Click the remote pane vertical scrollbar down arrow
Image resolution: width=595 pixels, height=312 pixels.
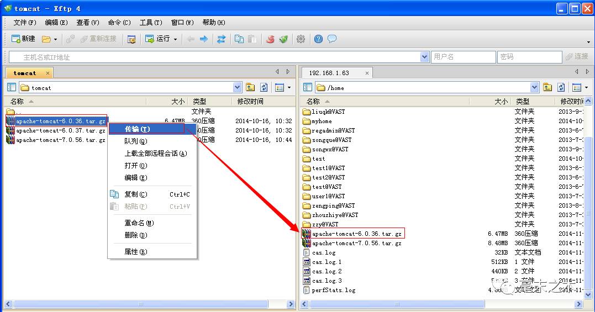pos(588,294)
